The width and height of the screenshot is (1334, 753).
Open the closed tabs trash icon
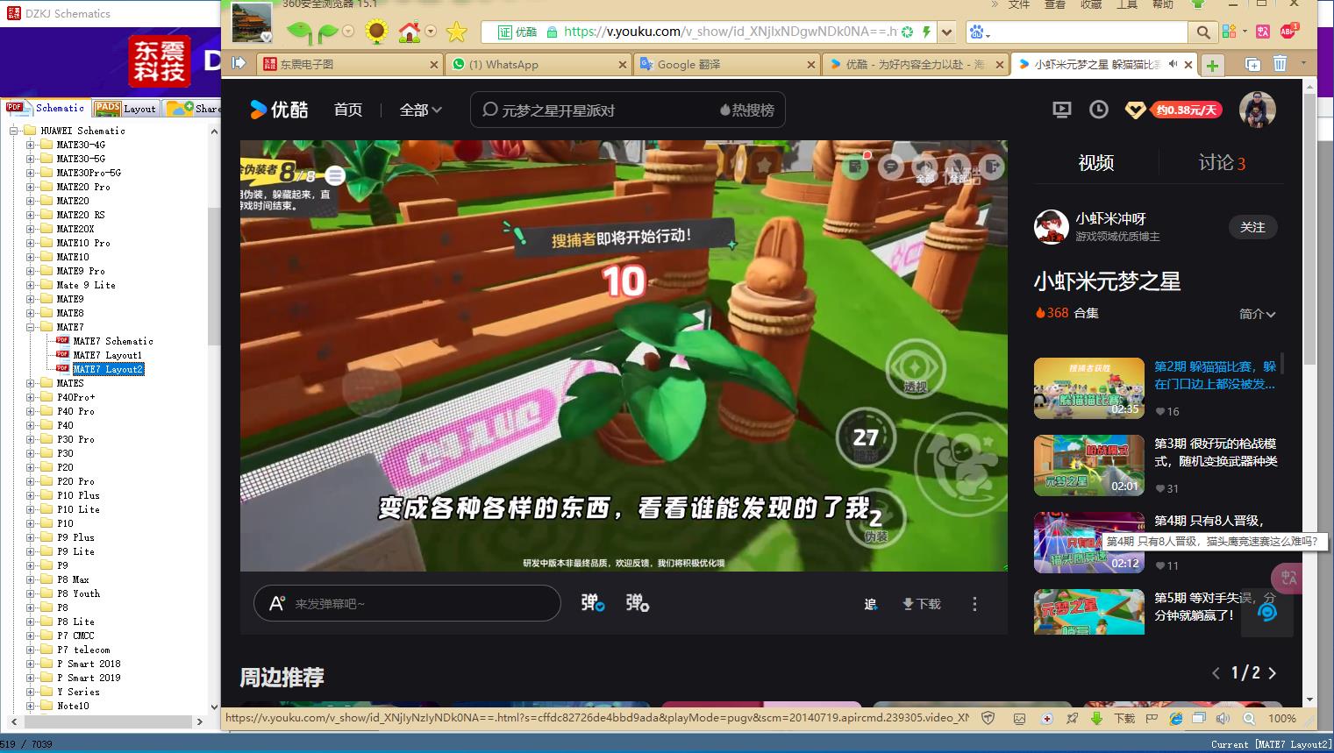point(1280,64)
